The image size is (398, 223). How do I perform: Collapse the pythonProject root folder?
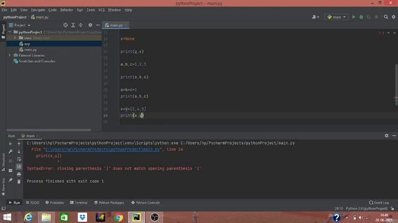click(x=10, y=32)
